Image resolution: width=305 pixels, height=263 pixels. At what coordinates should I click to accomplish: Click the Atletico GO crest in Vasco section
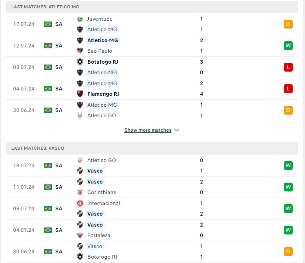(80, 160)
